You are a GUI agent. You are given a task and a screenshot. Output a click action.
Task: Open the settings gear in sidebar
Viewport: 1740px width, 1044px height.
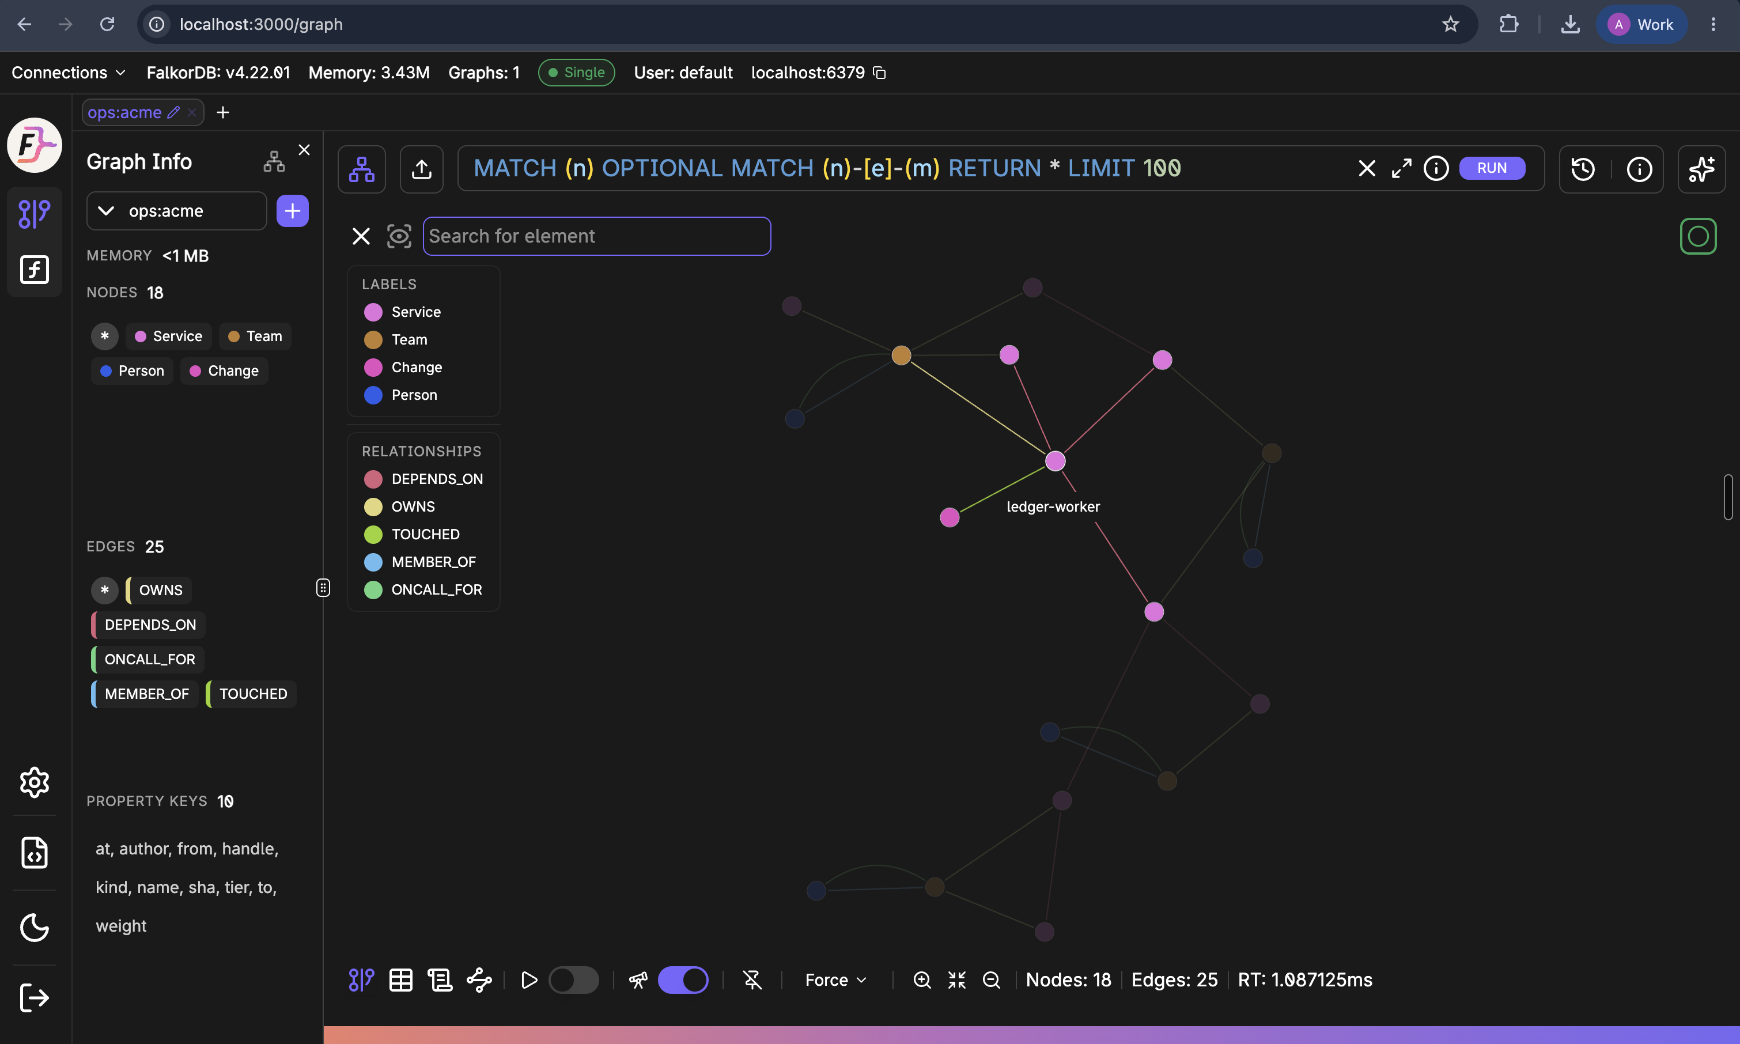[34, 782]
